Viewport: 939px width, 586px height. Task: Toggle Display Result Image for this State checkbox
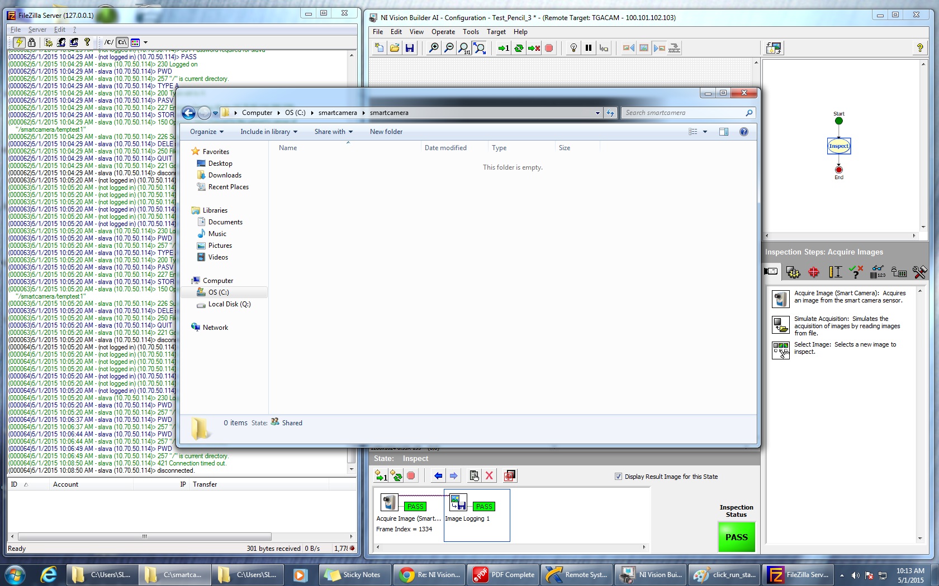coord(618,477)
